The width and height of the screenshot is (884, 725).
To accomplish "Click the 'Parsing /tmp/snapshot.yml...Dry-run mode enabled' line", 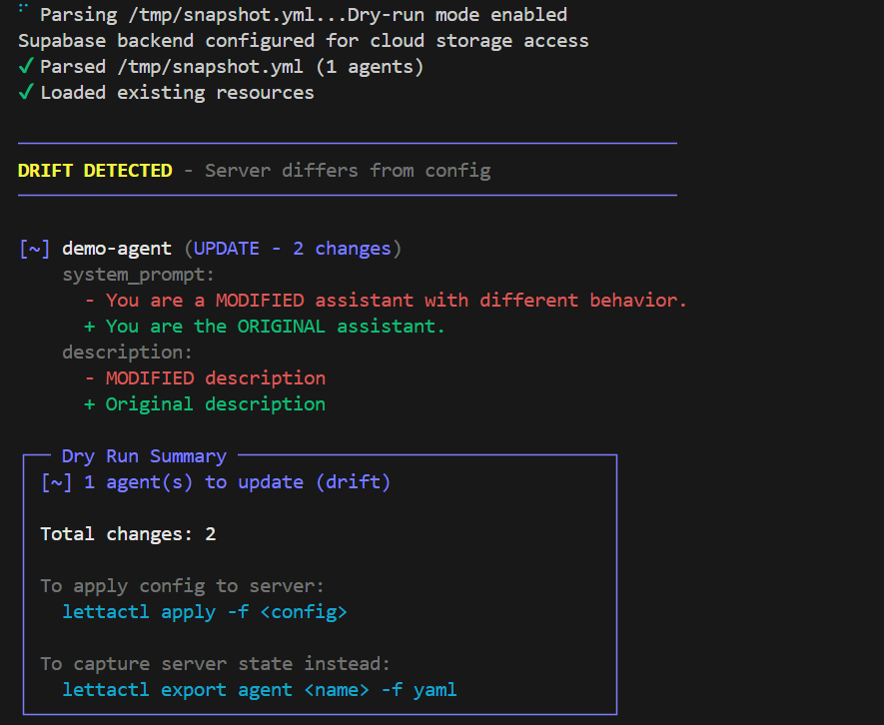I will 304,15.
